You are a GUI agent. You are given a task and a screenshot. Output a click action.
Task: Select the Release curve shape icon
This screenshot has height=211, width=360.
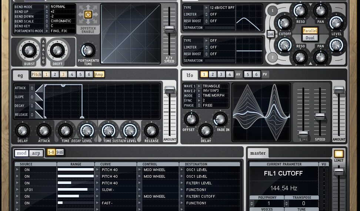(x=39, y=114)
